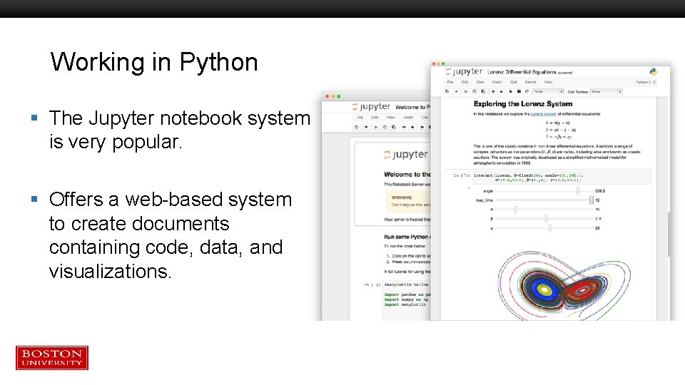685x385 pixels.
Task: Cut cell in Welcome notebook toolbar
Action: pyautogui.click(x=376, y=127)
